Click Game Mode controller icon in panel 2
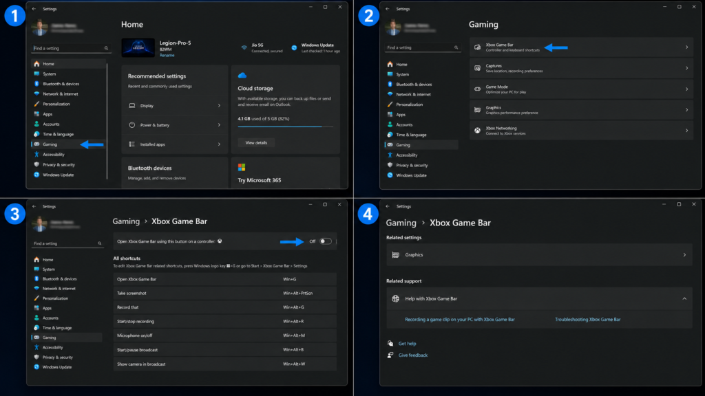Viewport: 705px width, 396px height. point(478,89)
